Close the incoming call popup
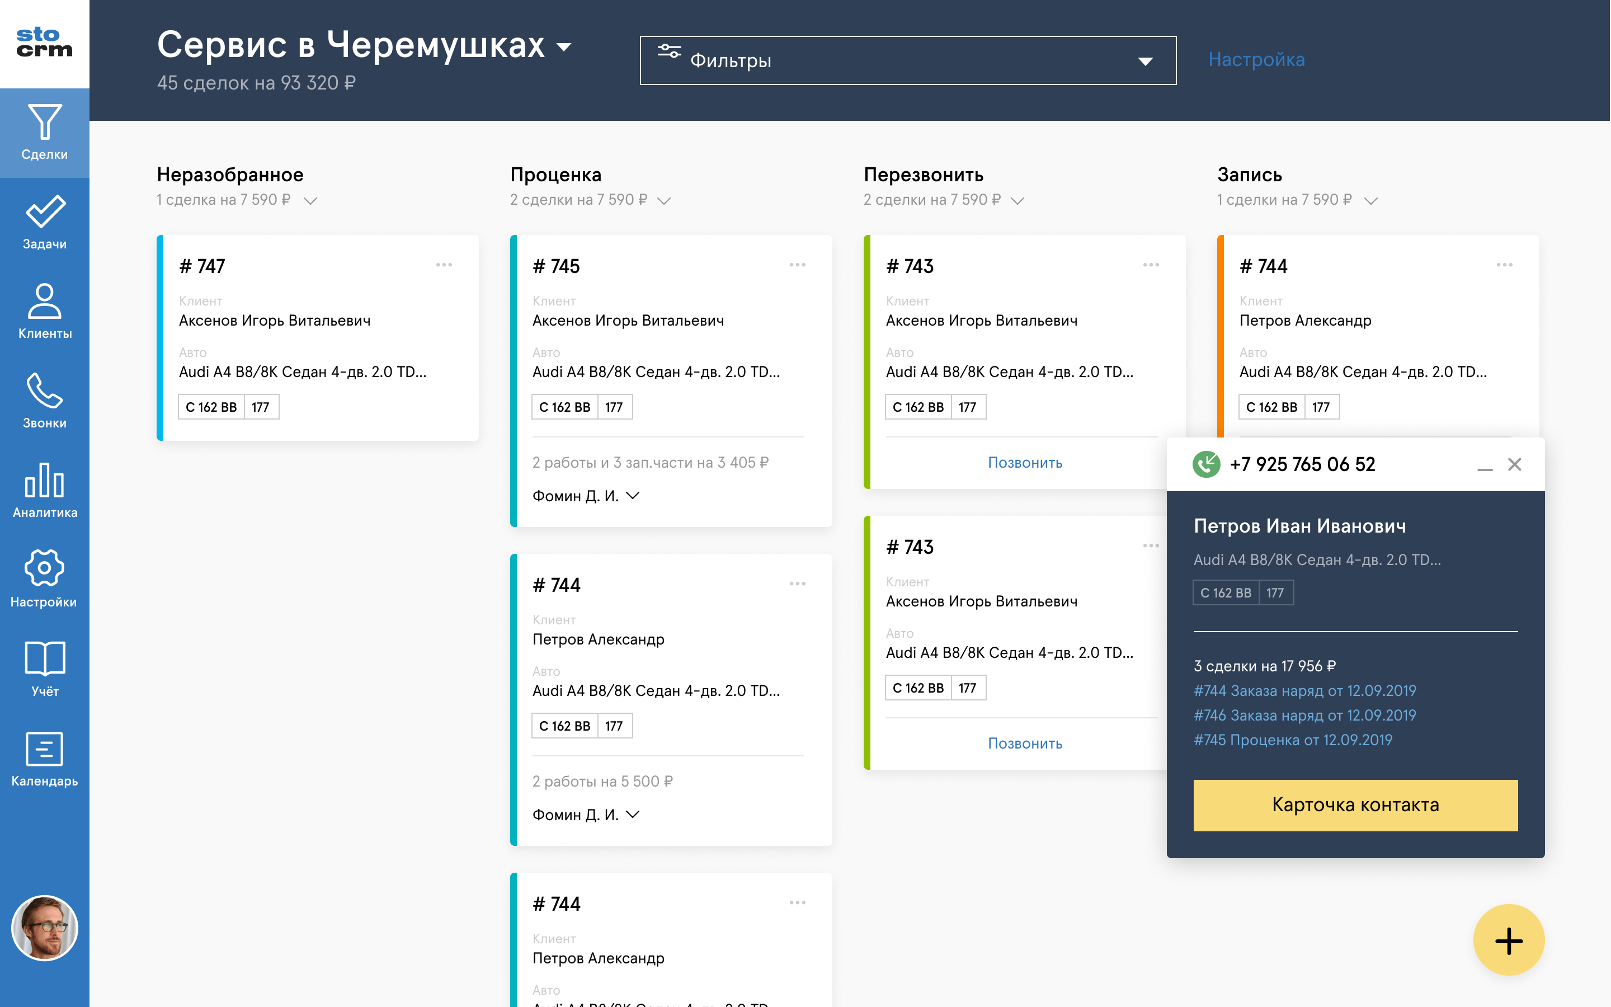Viewport: 1611px width, 1007px height. (x=1514, y=464)
